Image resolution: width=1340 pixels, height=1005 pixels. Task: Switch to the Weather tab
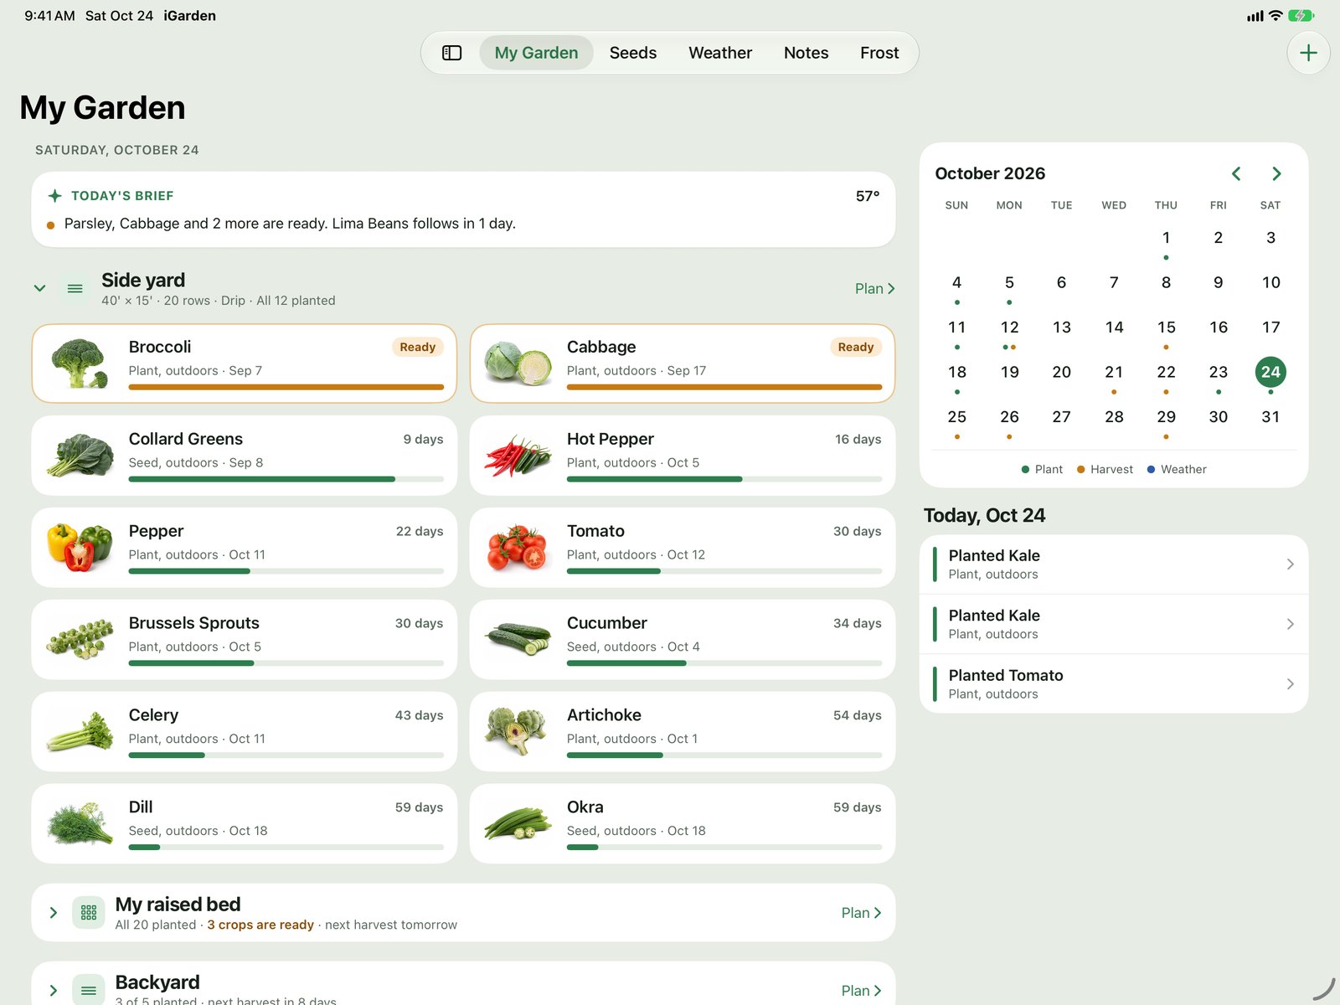[720, 53]
